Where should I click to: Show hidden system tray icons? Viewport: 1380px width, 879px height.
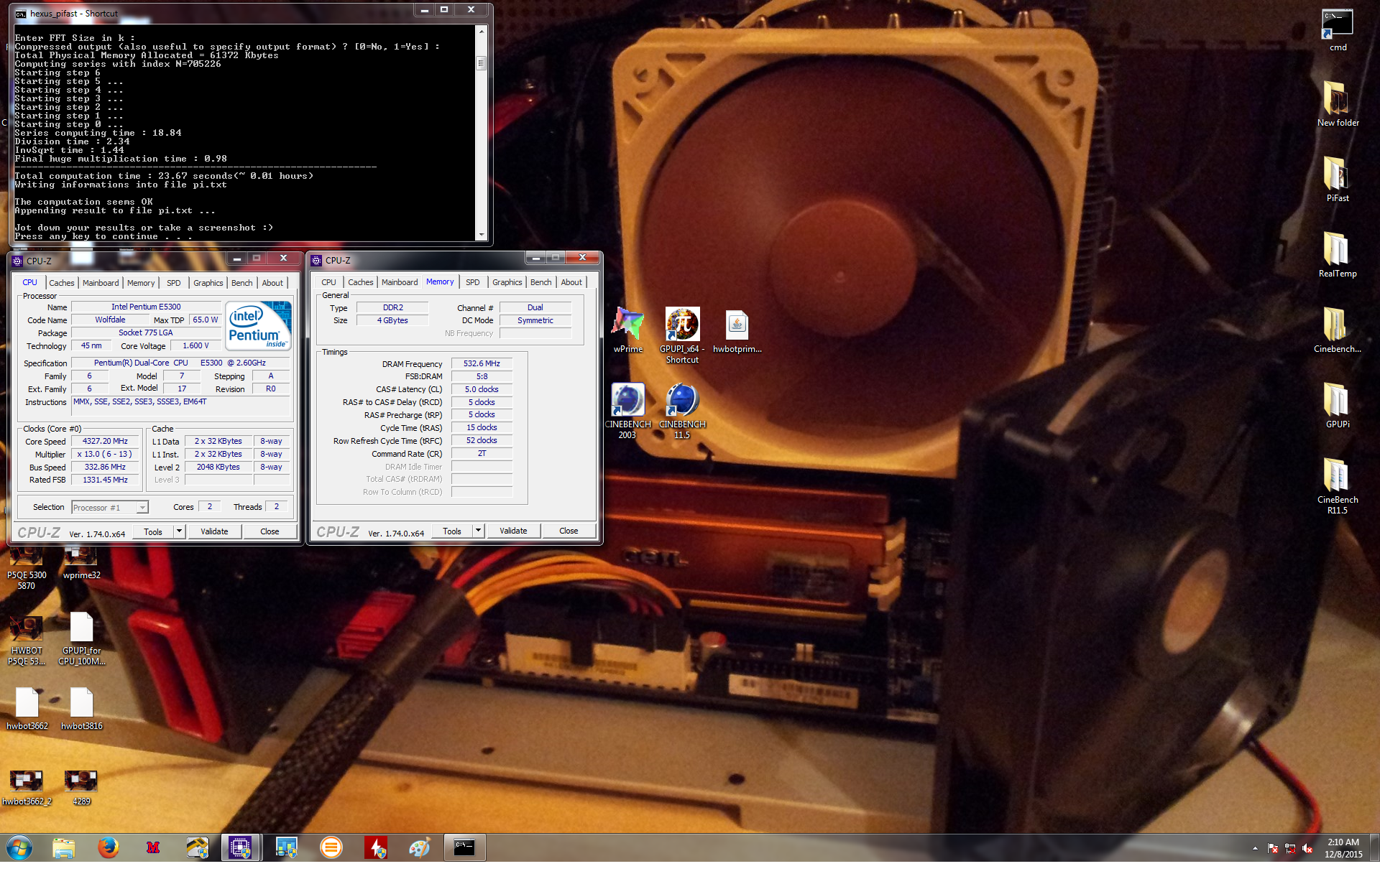pos(1255,849)
